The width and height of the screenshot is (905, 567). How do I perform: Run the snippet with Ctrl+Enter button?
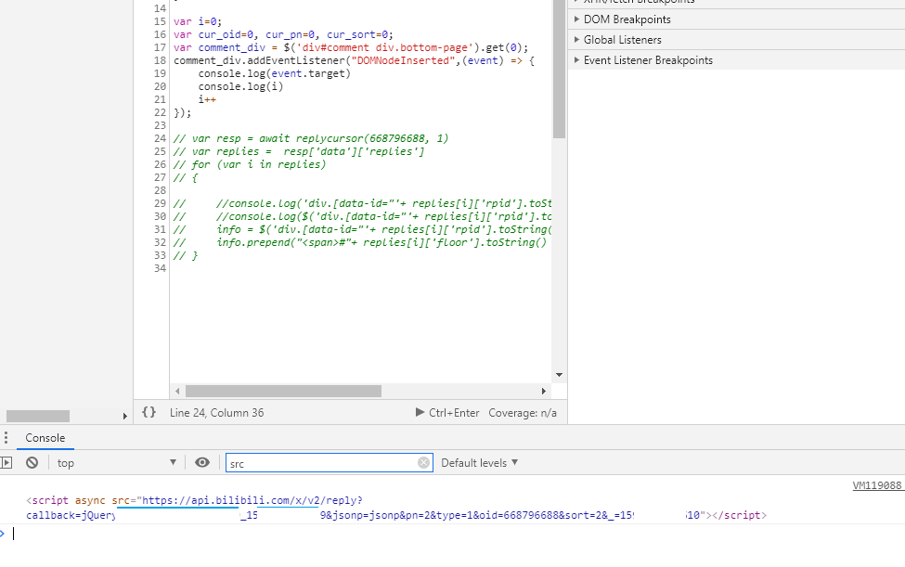[x=447, y=412]
